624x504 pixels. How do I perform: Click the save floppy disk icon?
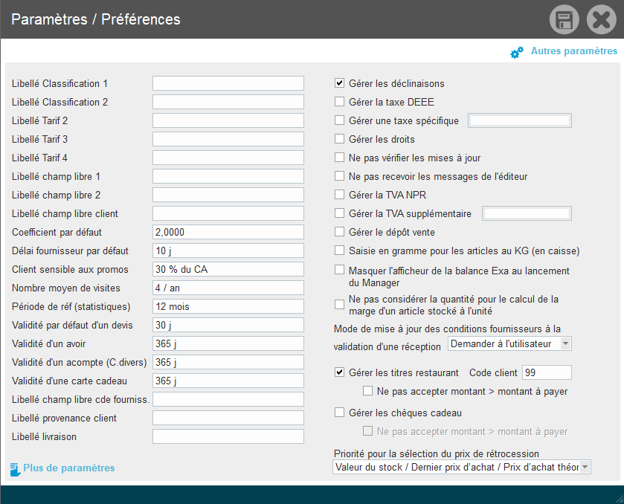(565, 19)
